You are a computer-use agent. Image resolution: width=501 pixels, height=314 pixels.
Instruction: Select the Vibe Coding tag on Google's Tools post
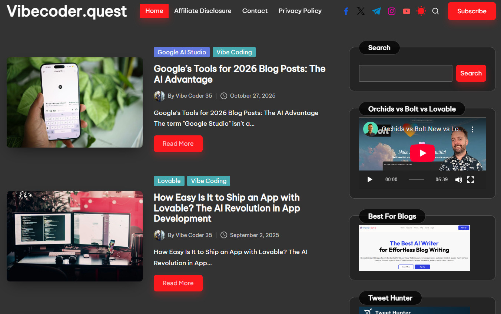click(x=234, y=52)
